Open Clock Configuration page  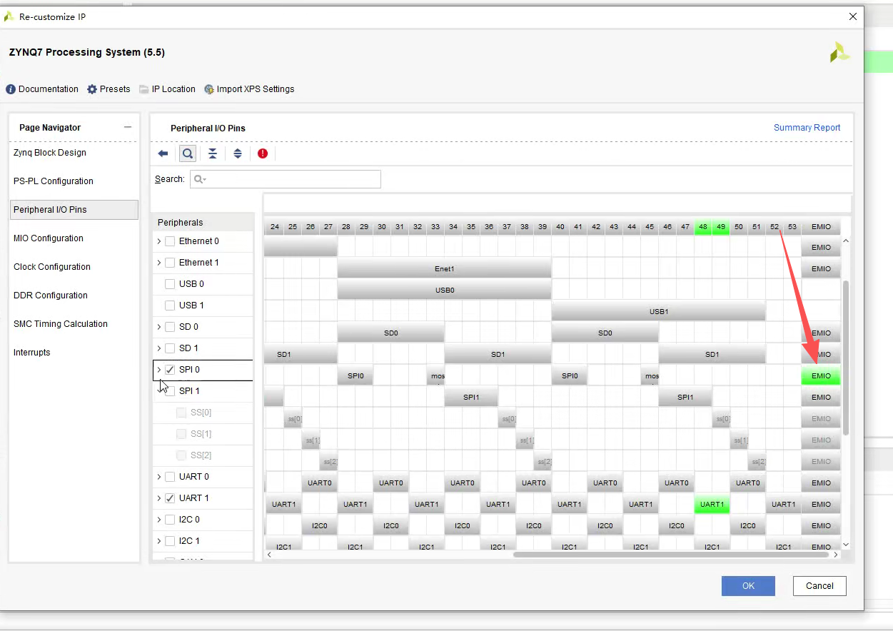(74, 267)
